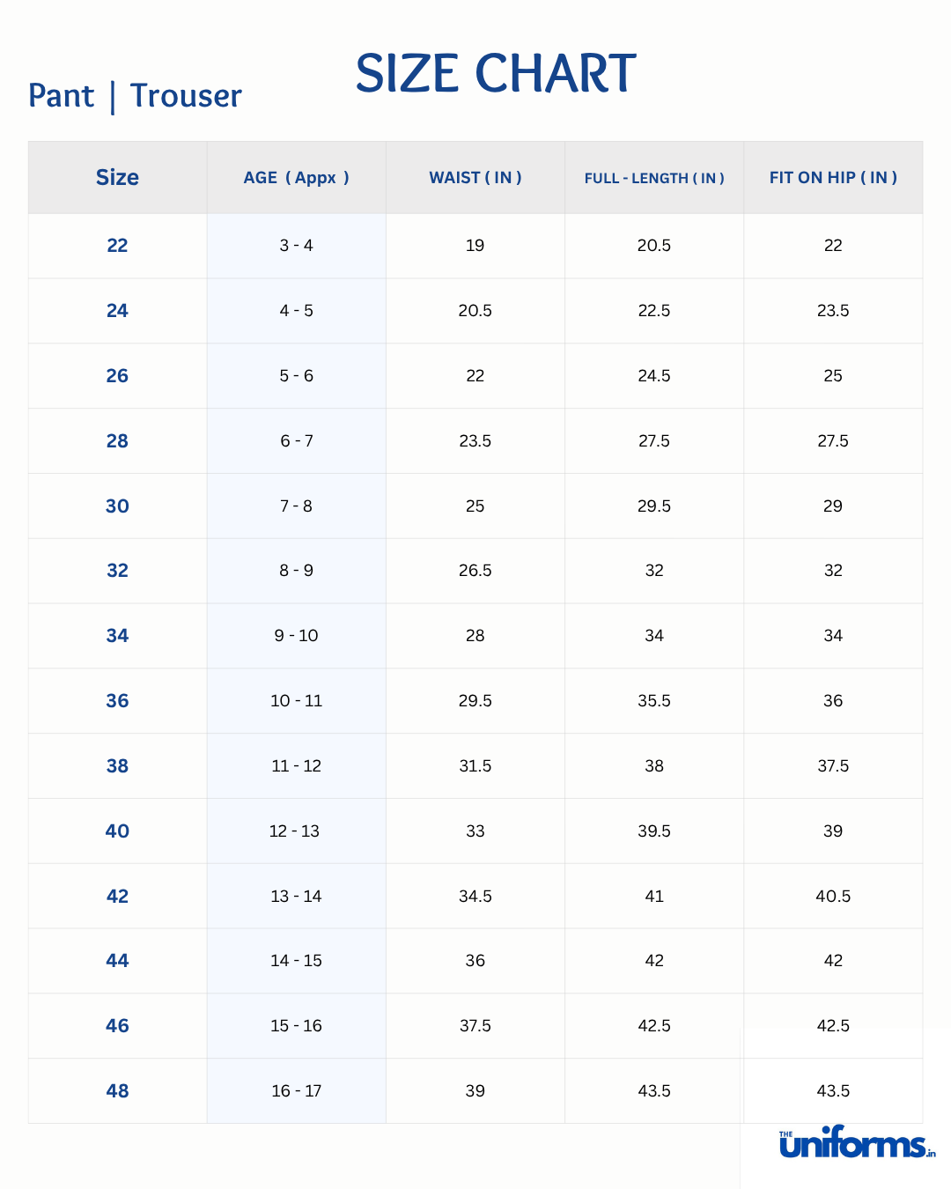Click the age range 16 - 17 cell
Screen dimensions: 951x1189
(297, 1091)
